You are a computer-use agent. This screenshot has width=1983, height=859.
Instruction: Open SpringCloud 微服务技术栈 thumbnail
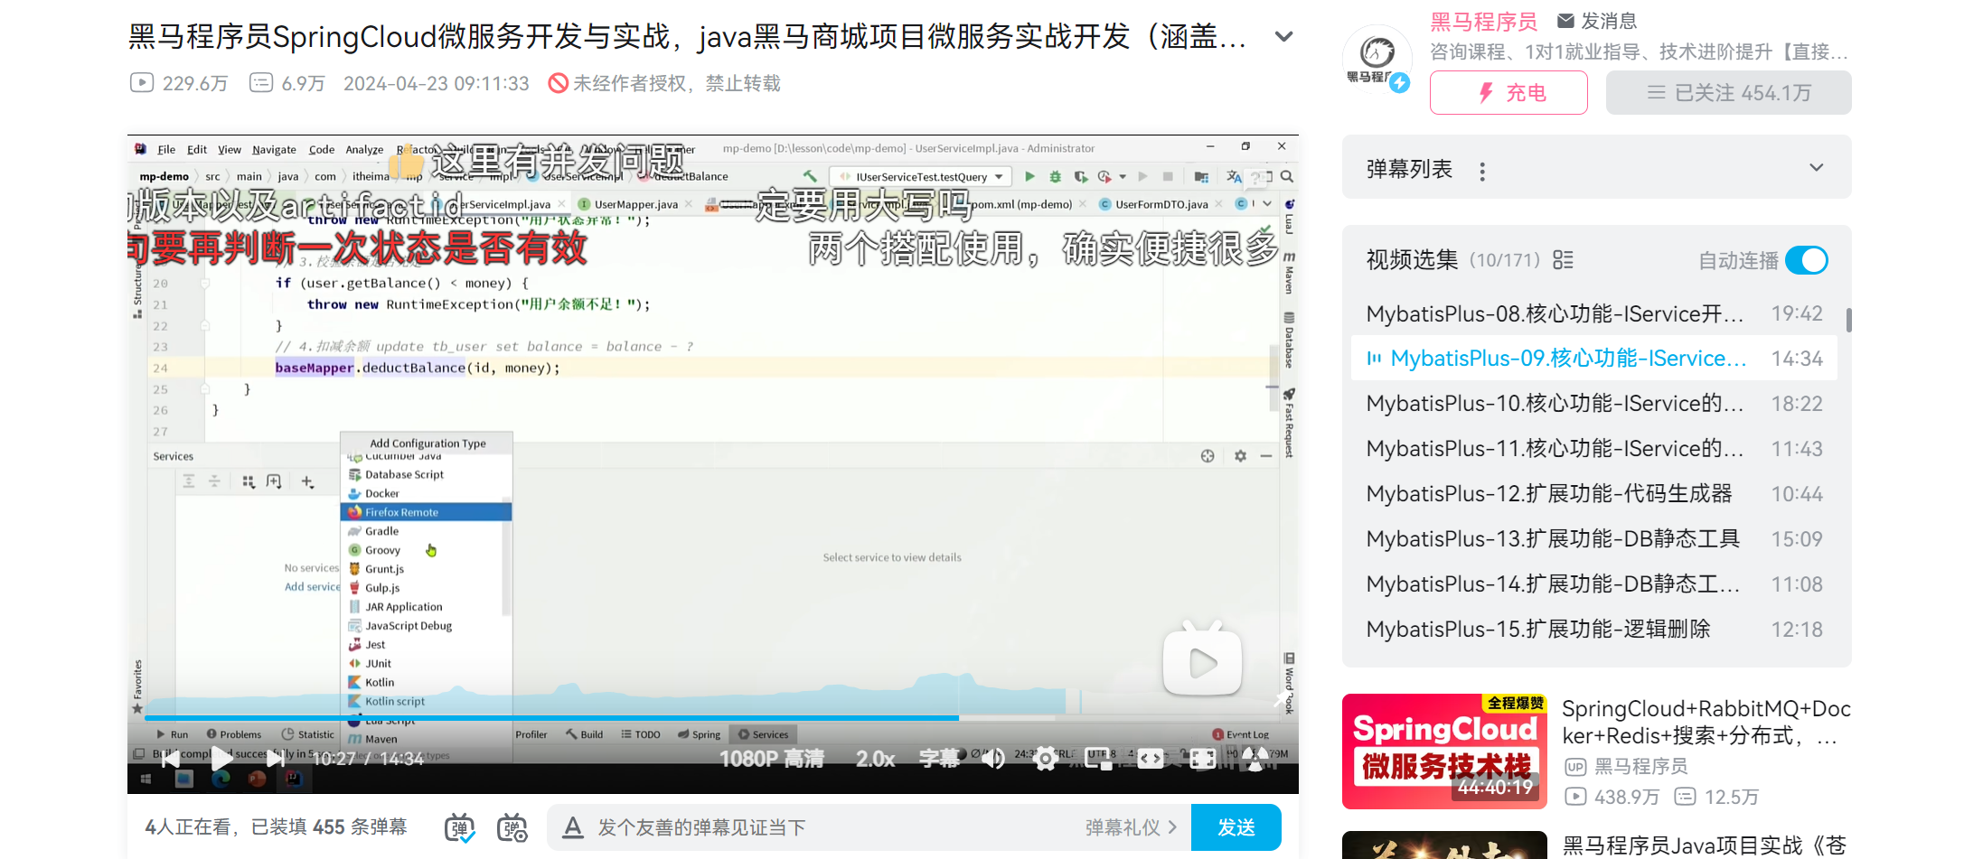pos(1444,751)
